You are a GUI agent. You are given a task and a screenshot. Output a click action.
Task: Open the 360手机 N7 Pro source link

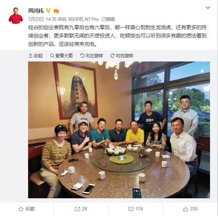click(x=83, y=19)
